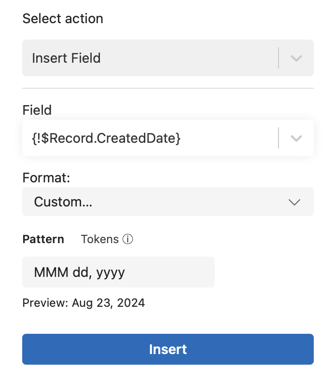Click the chevron arrow of the Field selector
Image resolution: width=335 pixels, height=383 pixels.
click(296, 138)
